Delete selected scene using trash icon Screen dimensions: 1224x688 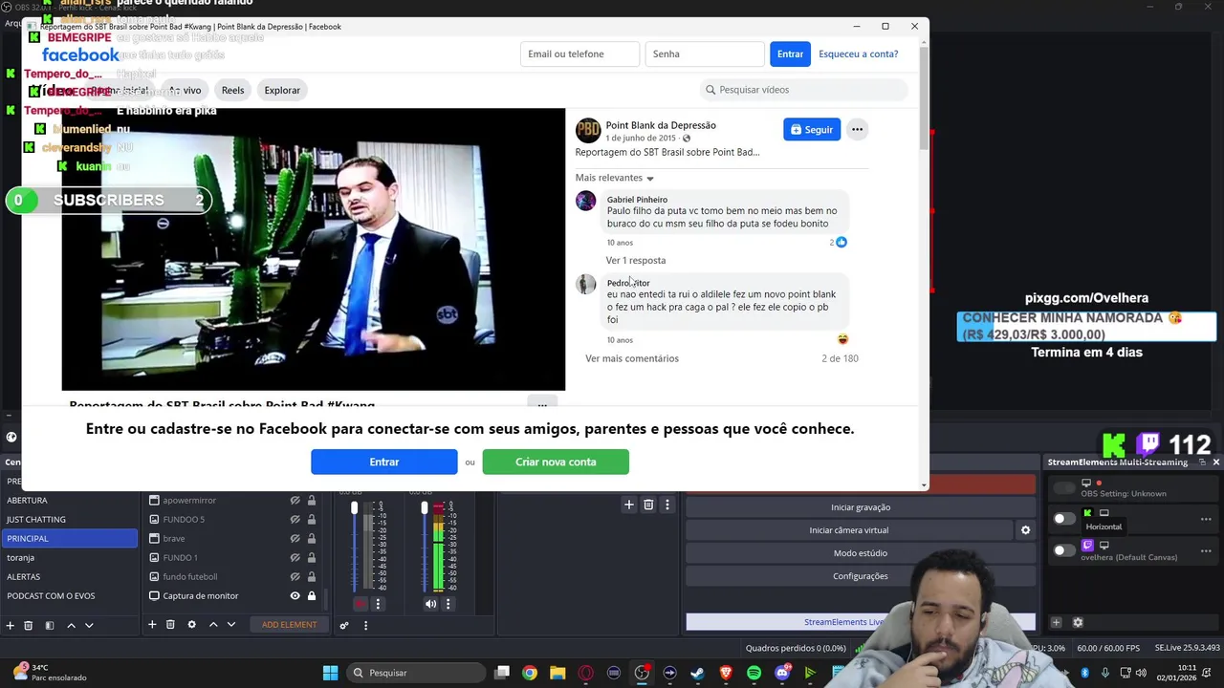click(28, 625)
